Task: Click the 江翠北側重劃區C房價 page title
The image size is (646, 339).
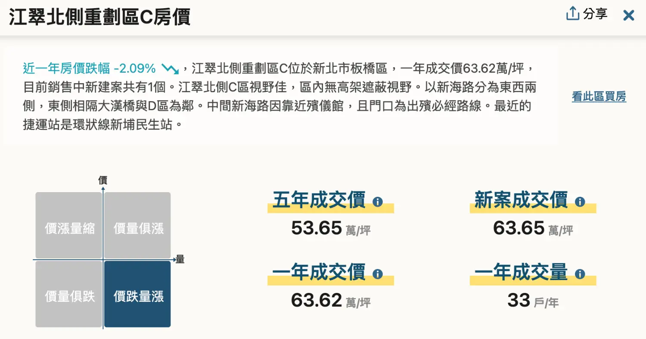Action: point(99,17)
